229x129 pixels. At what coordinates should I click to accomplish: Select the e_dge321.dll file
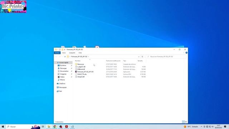[x=81, y=67]
